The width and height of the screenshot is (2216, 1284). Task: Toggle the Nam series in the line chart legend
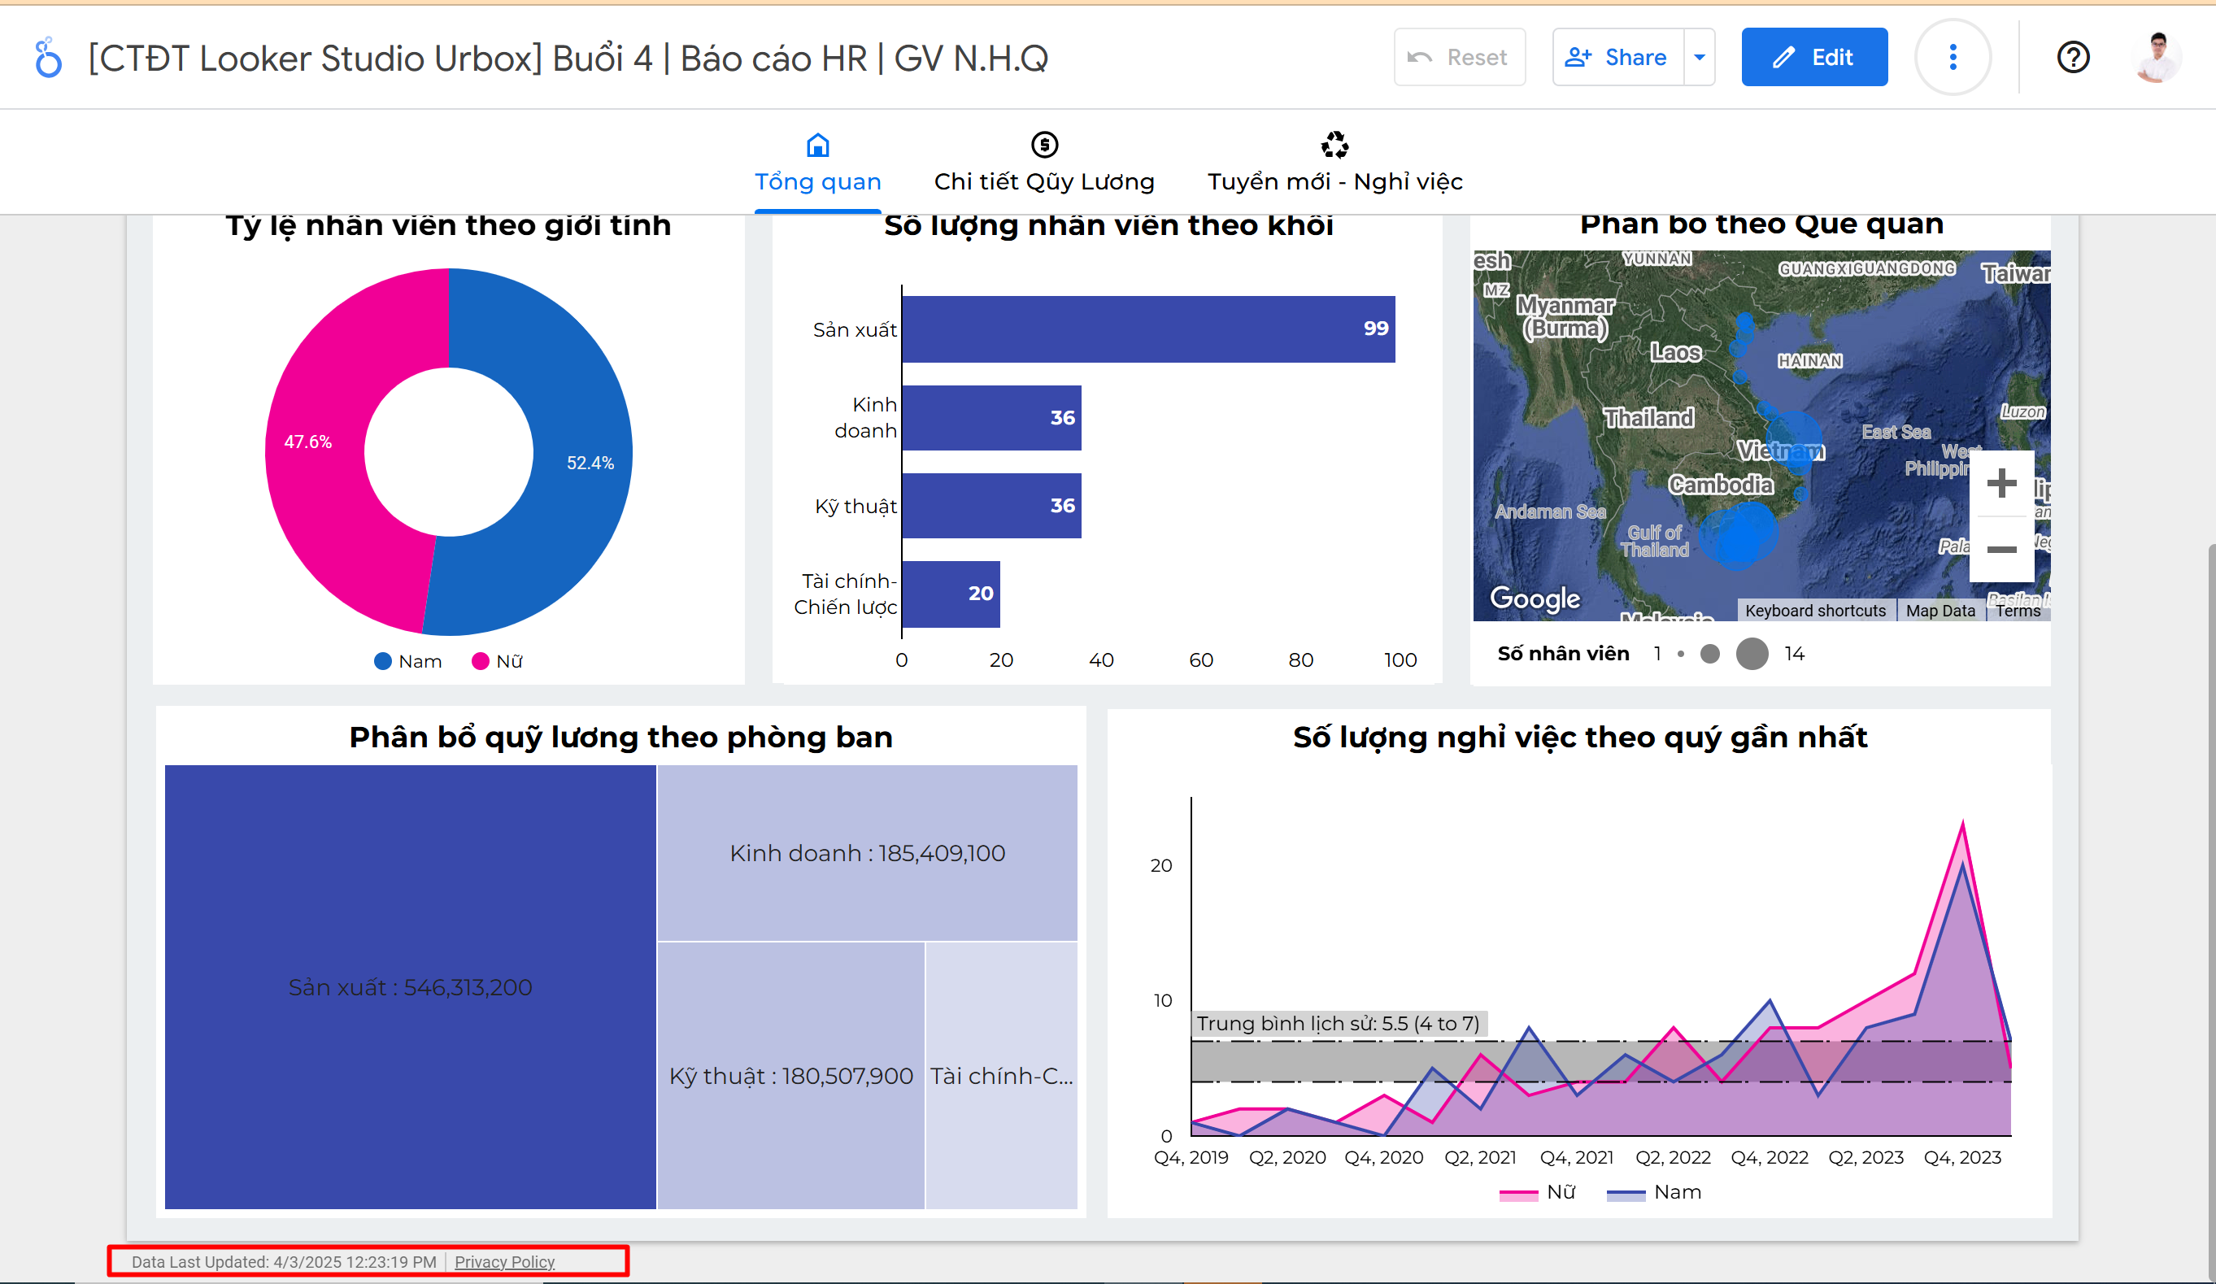point(1655,1193)
